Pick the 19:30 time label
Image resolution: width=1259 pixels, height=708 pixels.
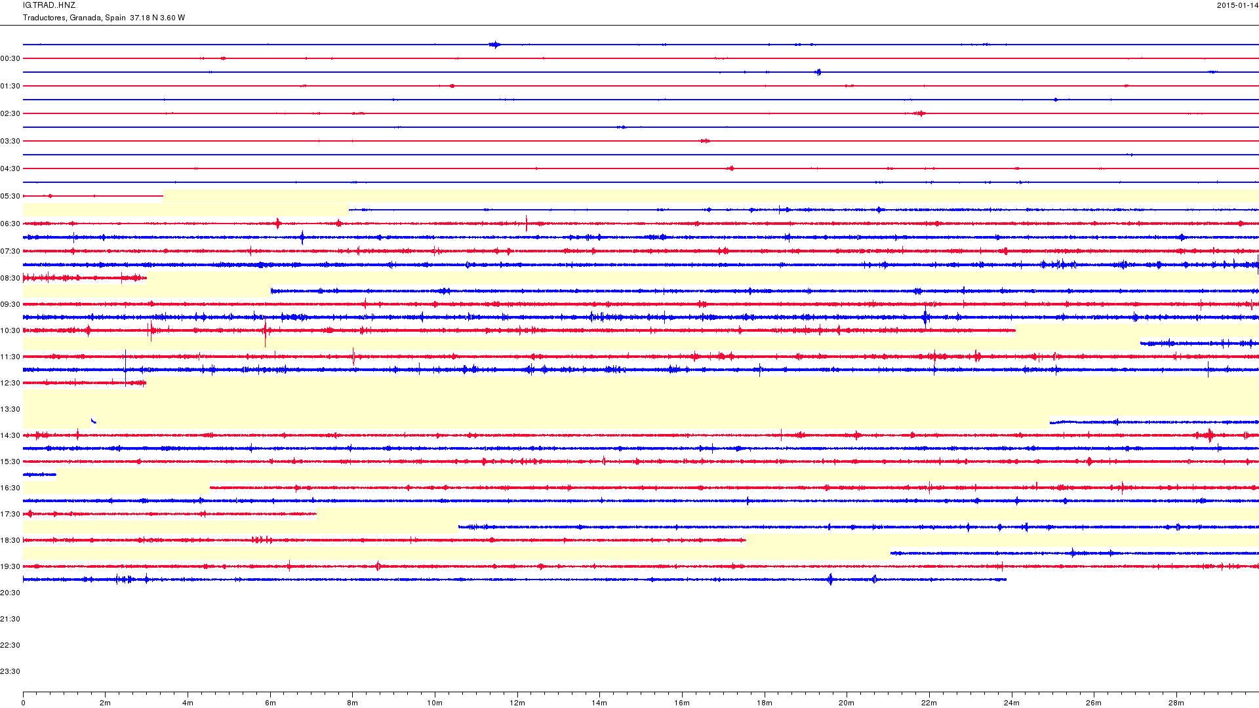click(10, 566)
